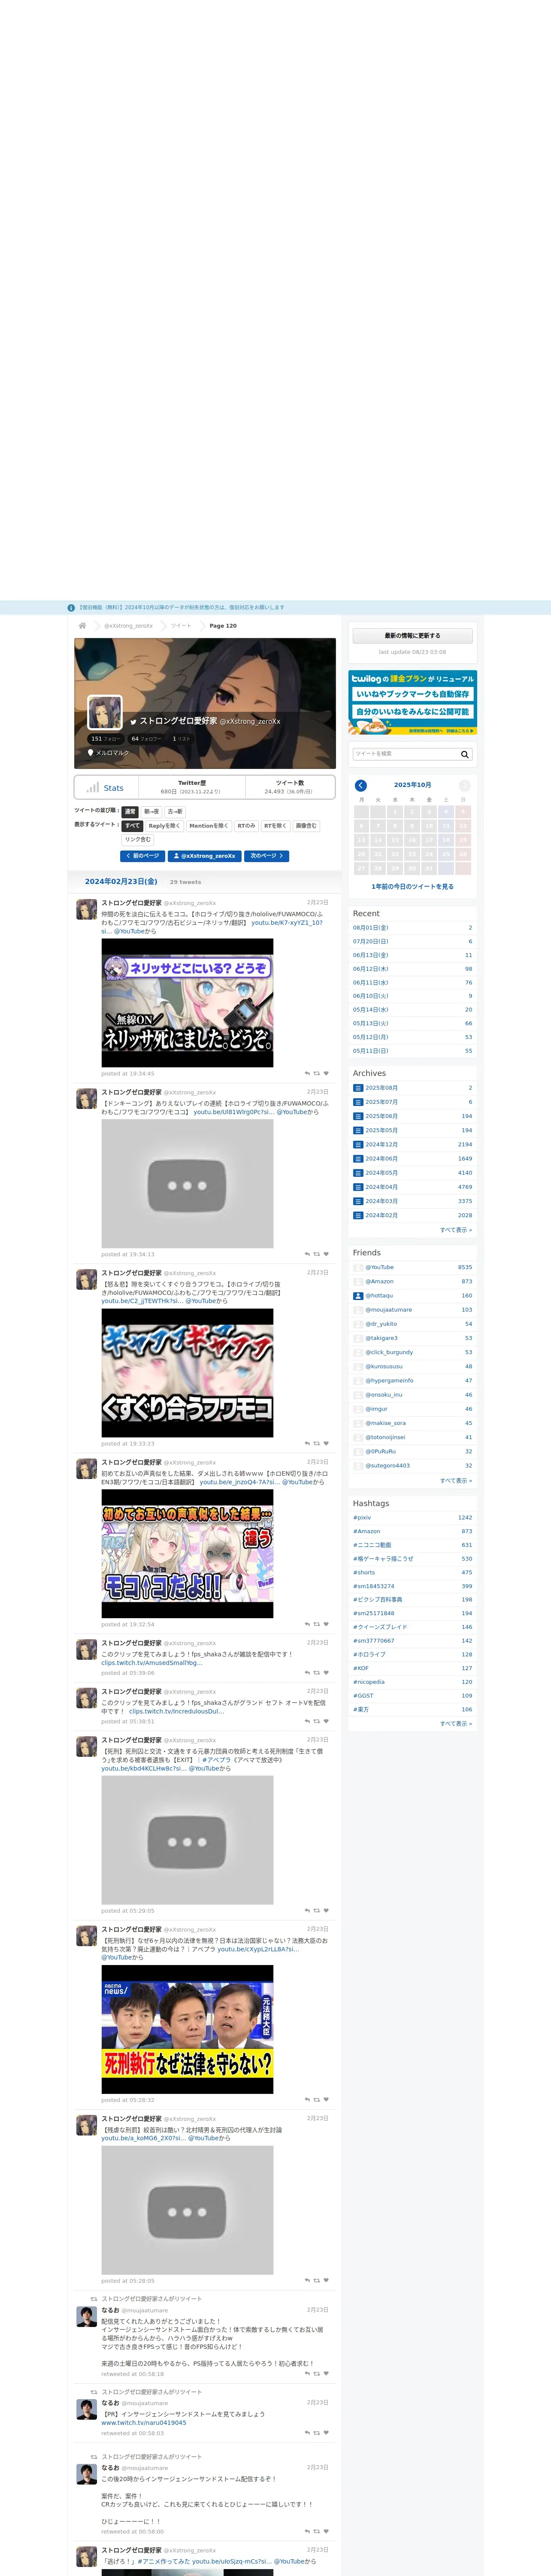
Task: Open the 死刑執行 news video thumbnail
Action: tap(187, 2029)
